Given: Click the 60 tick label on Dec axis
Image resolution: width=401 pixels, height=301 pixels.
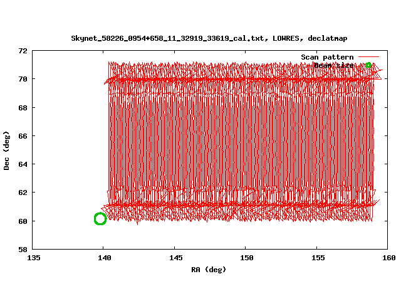Looking at the screenshot, I should 23,221.
